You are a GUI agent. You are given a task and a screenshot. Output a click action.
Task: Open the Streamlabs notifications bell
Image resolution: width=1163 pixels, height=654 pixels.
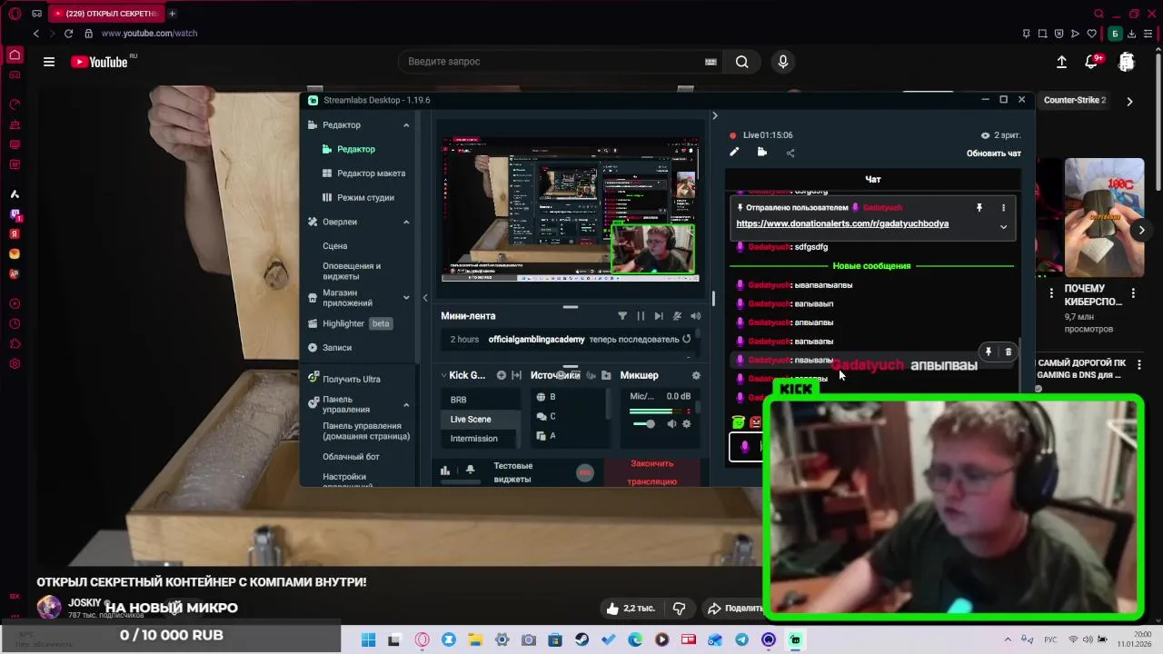click(x=470, y=470)
